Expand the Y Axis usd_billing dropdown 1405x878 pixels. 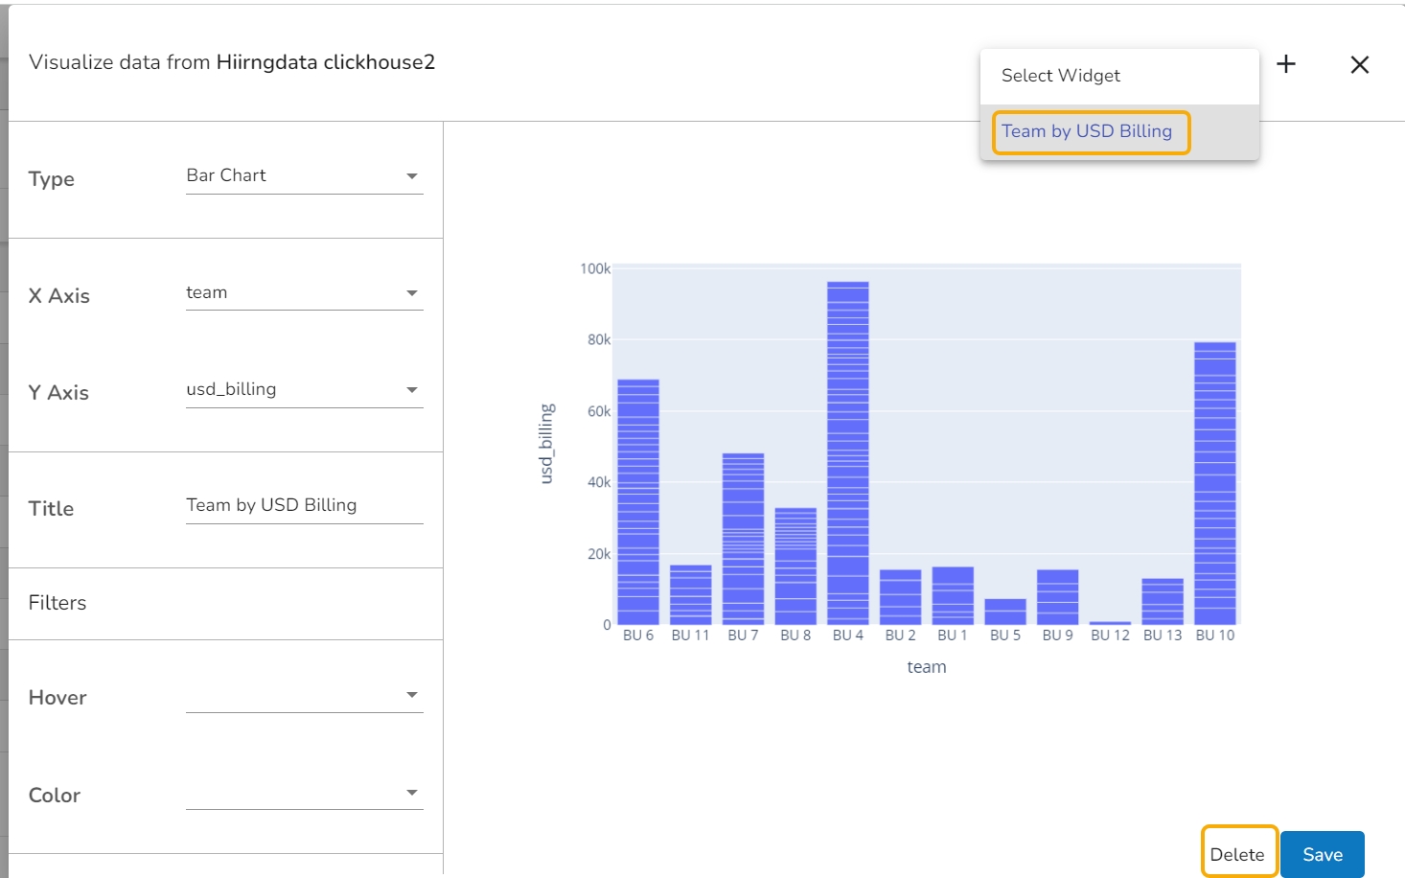pos(304,390)
